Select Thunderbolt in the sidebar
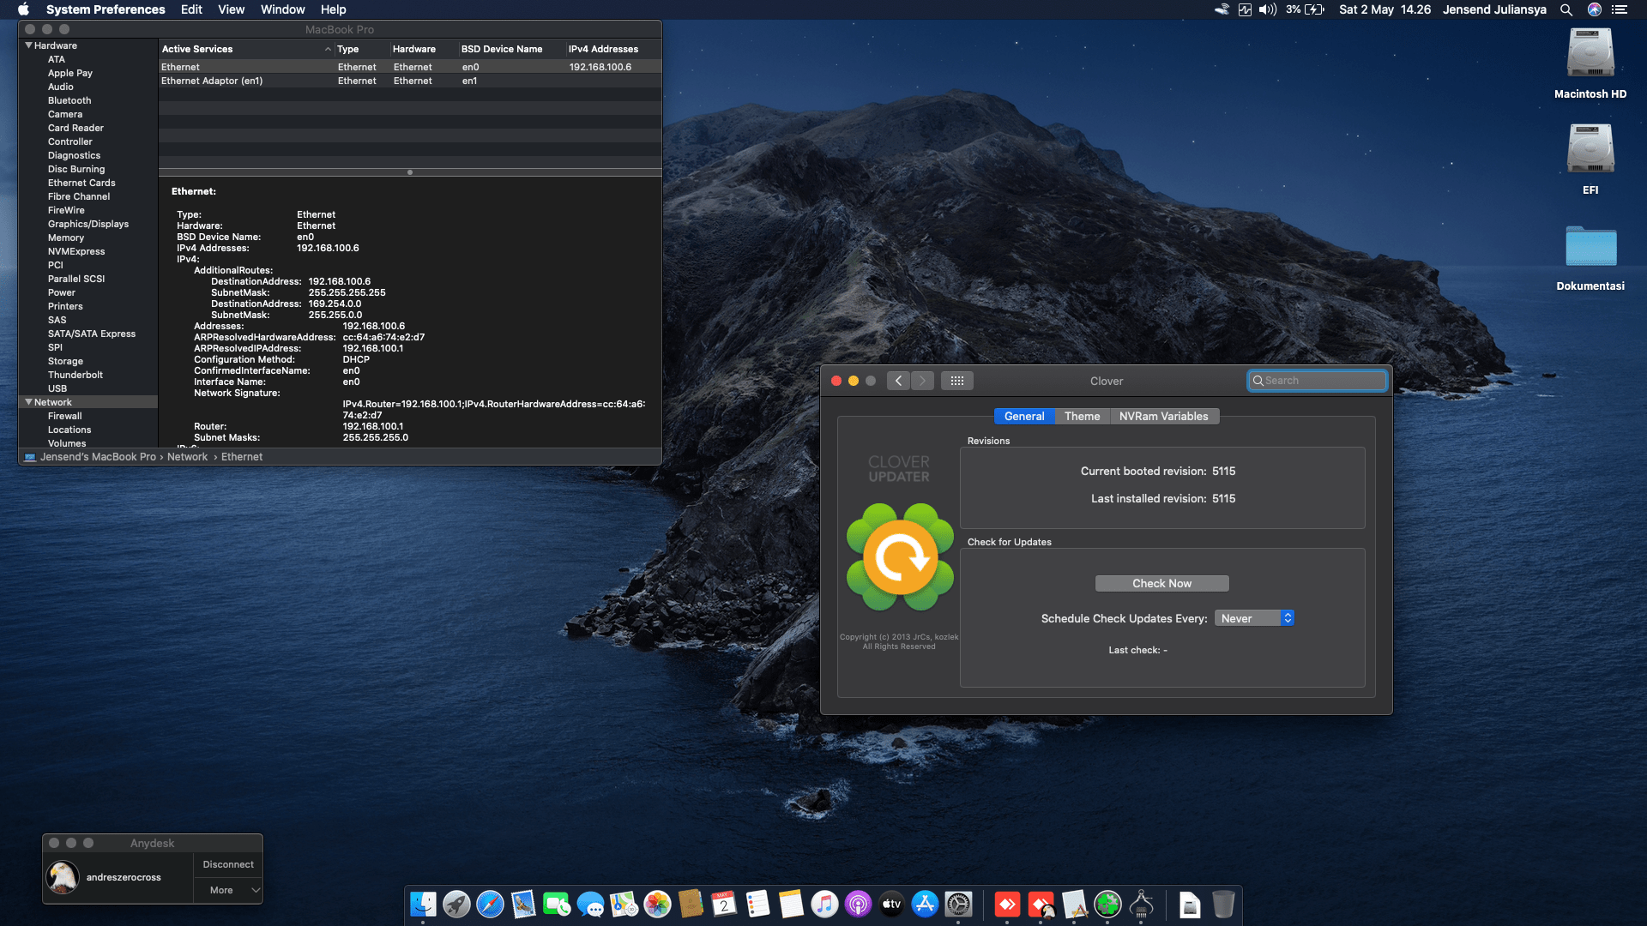The image size is (1647, 926). [75, 375]
